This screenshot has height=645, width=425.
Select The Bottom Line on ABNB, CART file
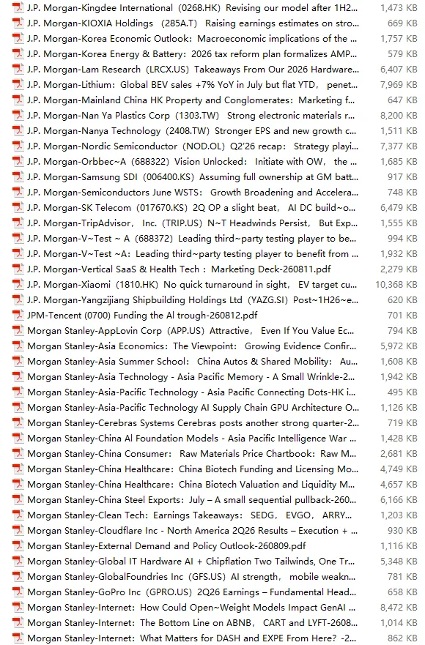(x=192, y=623)
